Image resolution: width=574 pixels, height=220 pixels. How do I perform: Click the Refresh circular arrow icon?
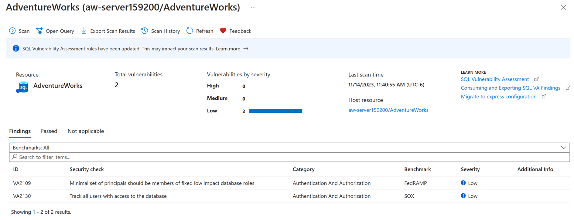tap(190, 31)
